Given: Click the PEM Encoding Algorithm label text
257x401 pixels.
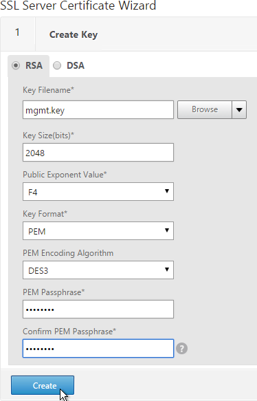Looking at the screenshot, I should (68, 253).
